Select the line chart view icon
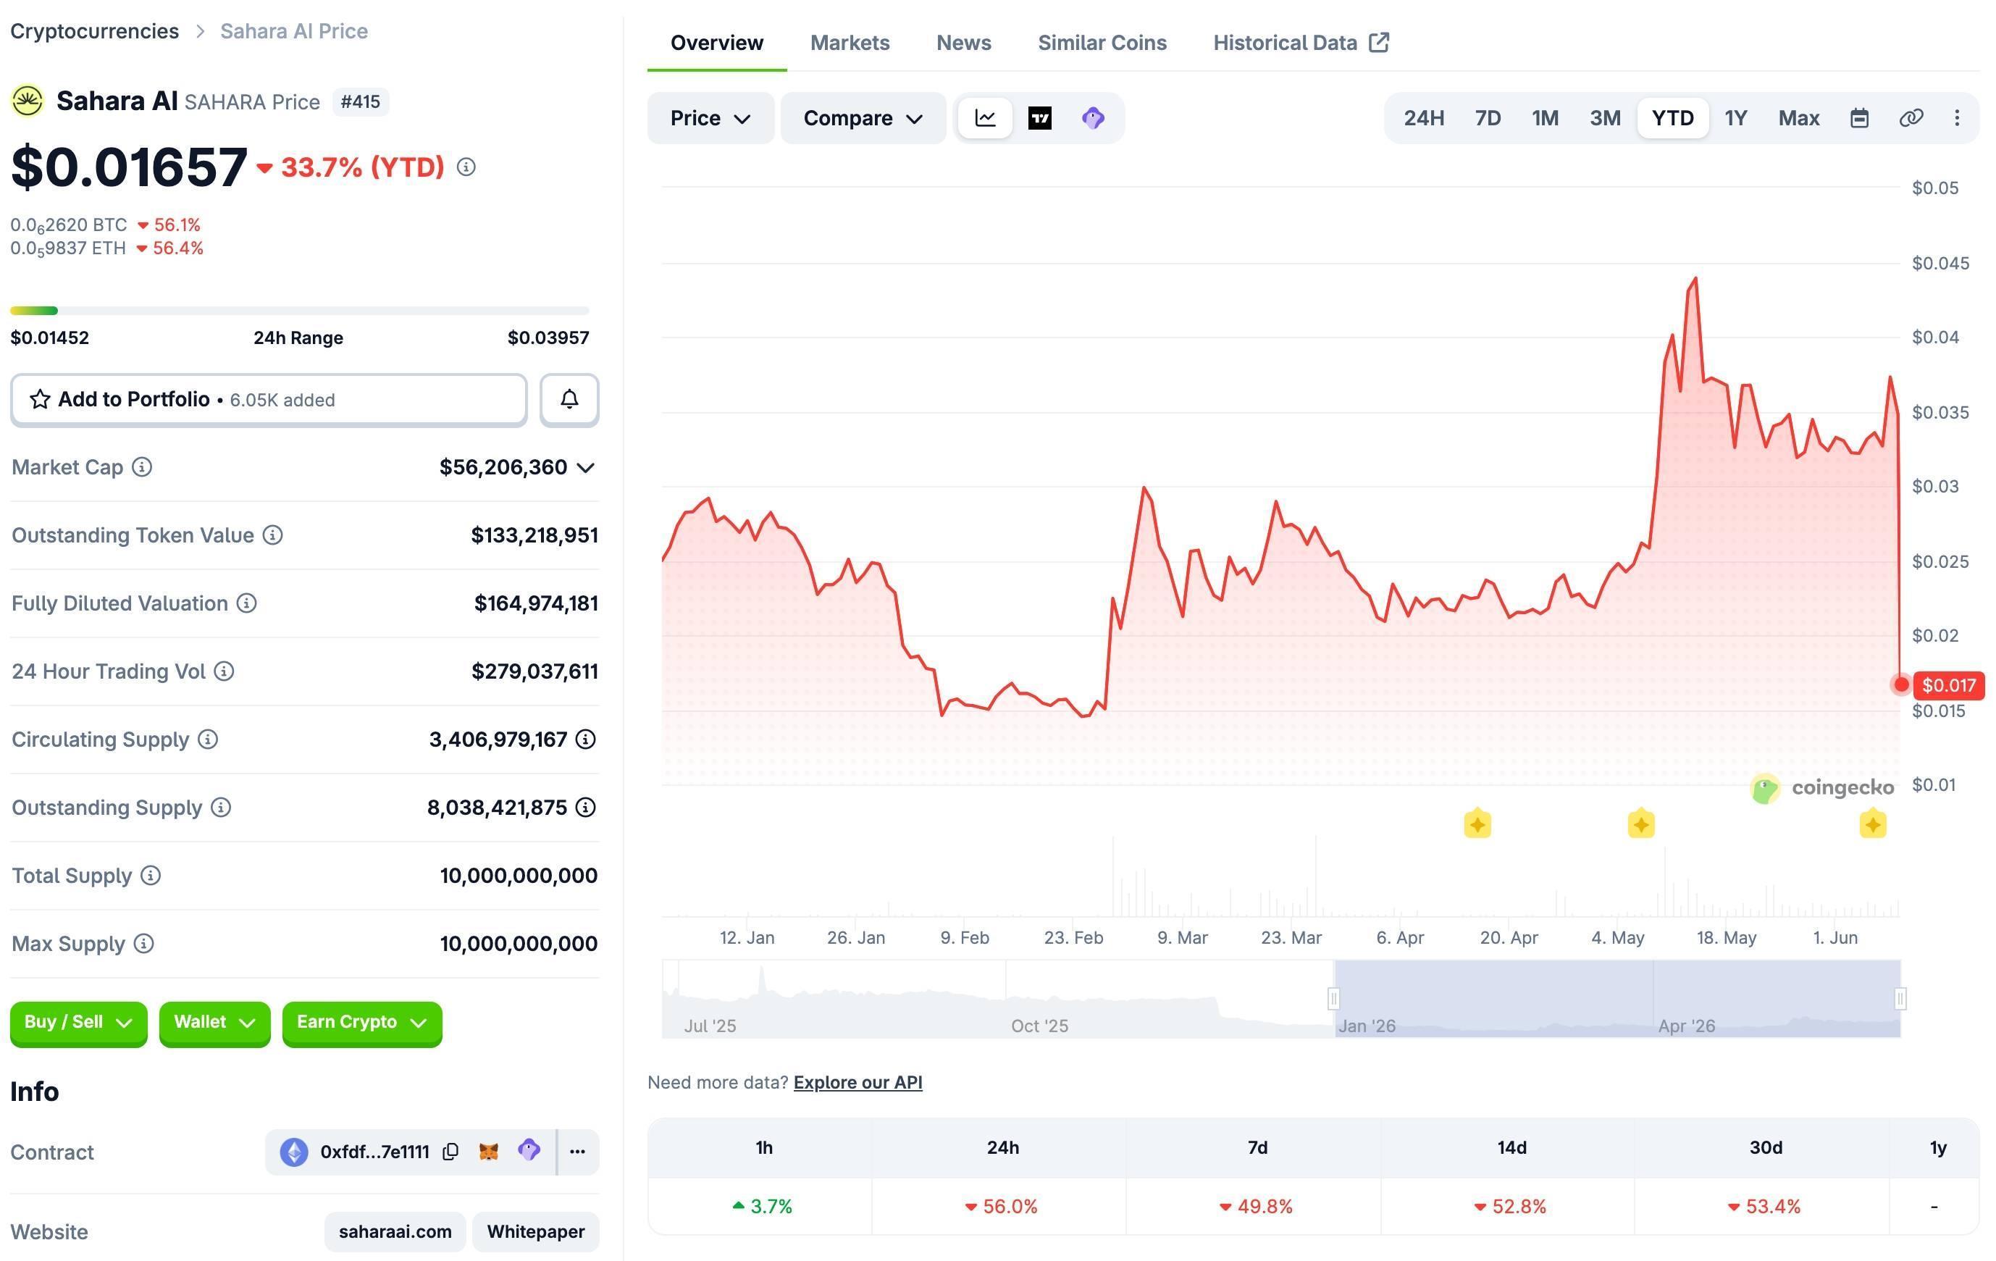The width and height of the screenshot is (1996, 1261). tap(985, 118)
